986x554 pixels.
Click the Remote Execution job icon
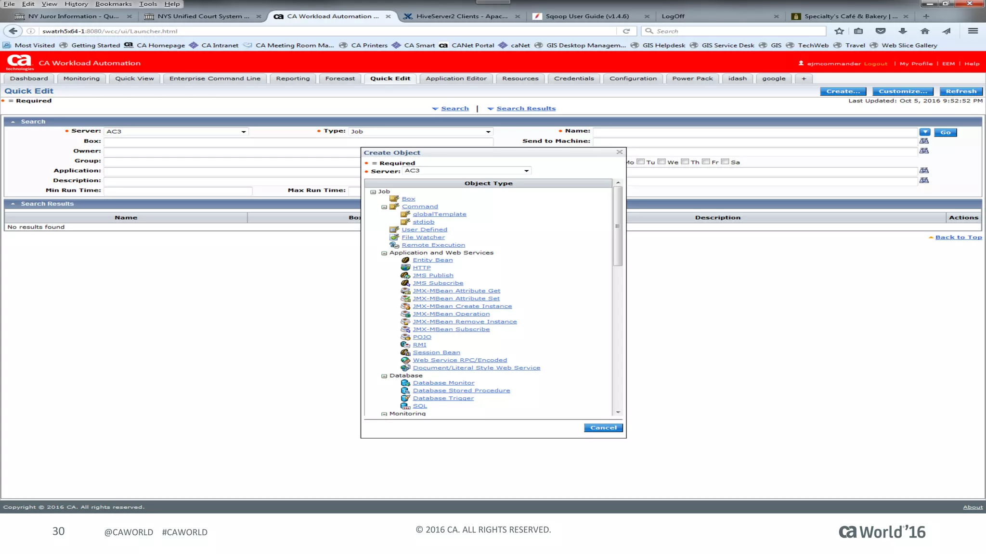coord(394,245)
